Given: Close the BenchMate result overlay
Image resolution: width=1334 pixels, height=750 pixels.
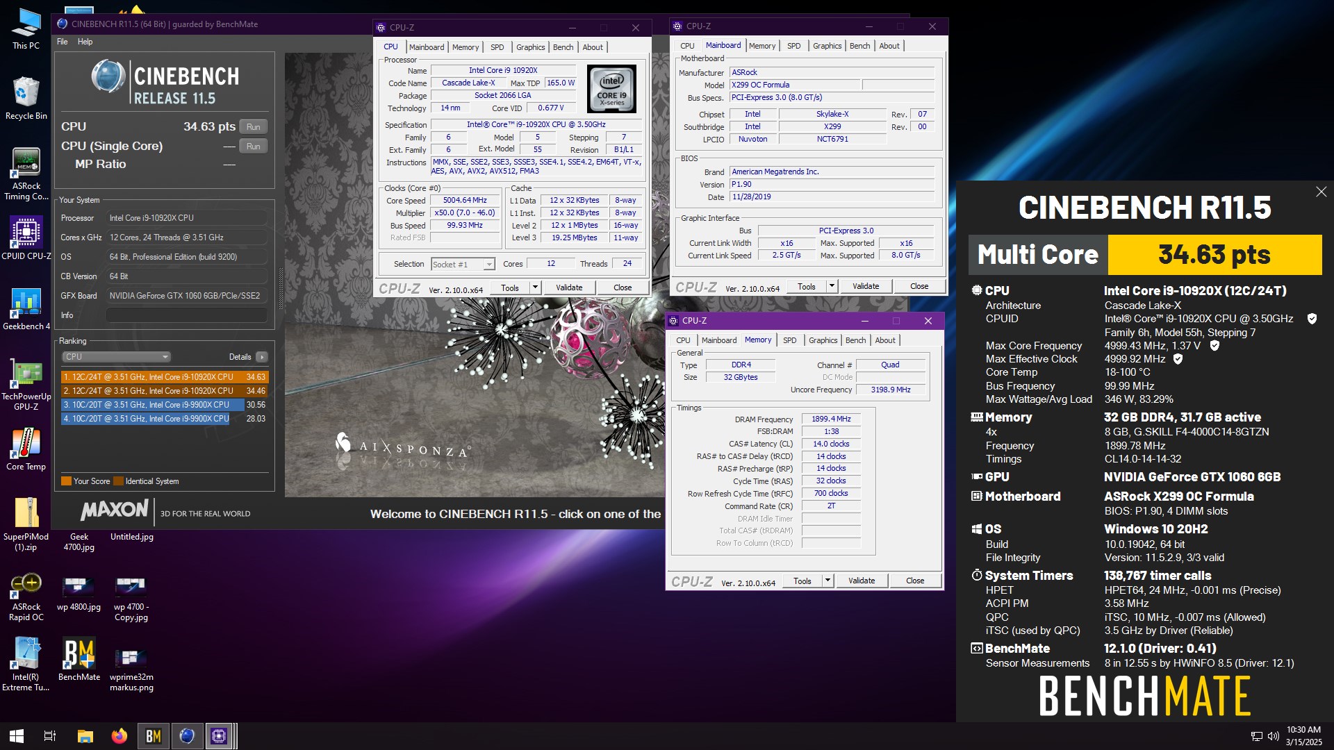Looking at the screenshot, I should (1321, 192).
